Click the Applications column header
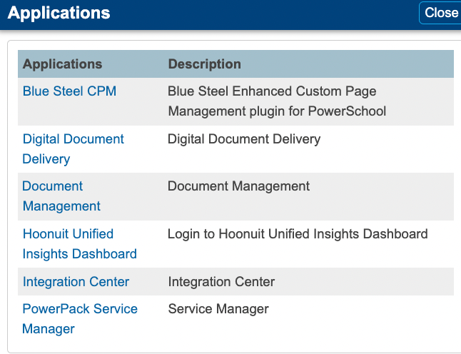Image resolution: width=461 pixels, height=354 pixels. [x=62, y=64]
